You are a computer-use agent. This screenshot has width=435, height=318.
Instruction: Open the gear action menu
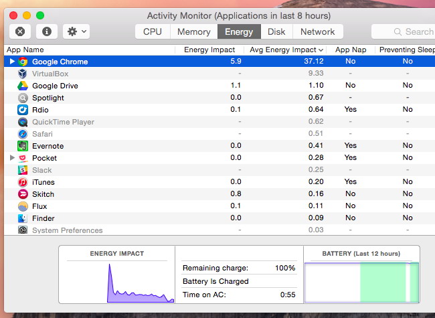(76, 31)
